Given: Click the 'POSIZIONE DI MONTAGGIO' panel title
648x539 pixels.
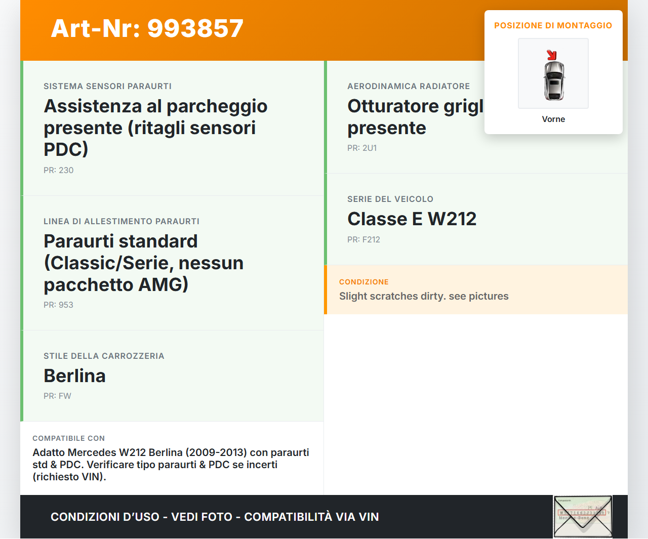Looking at the screenshot, I should (553, 25).
